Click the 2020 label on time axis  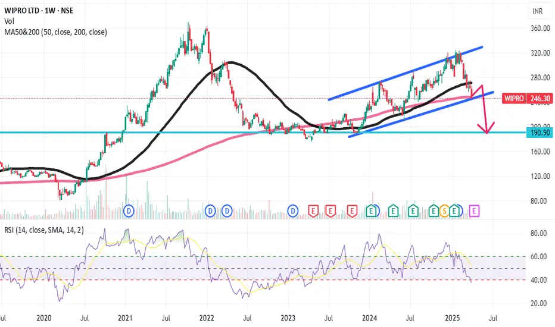click(x=44, y=318)
